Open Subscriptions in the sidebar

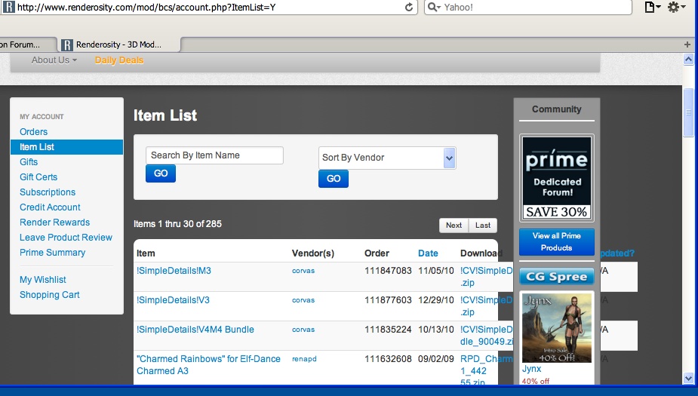(x=48, y=192)
